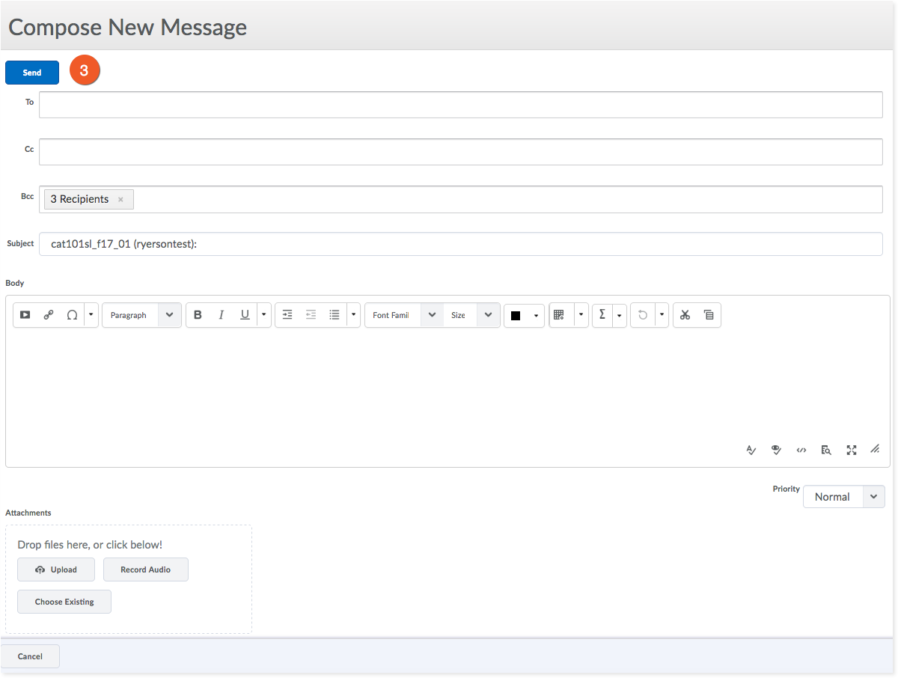This screenshot has height=678, width=898.
Task: Click the black text color swatch
Action: click(x=516, y=316)
